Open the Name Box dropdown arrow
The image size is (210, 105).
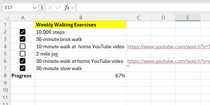[35, 8]
